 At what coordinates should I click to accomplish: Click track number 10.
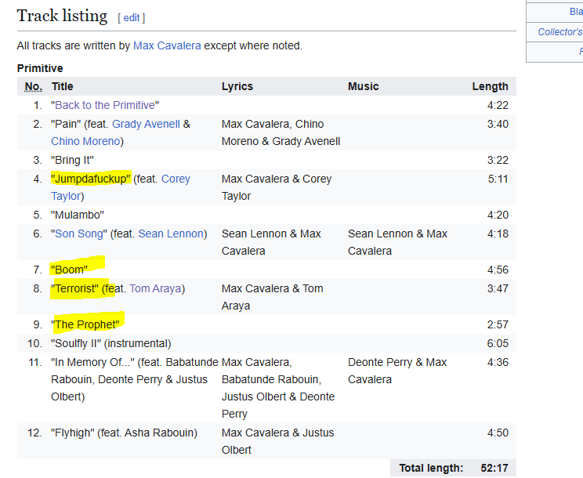34,343
